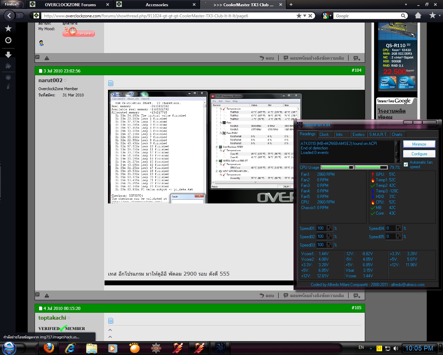Go to the Firefox home page

418,16
